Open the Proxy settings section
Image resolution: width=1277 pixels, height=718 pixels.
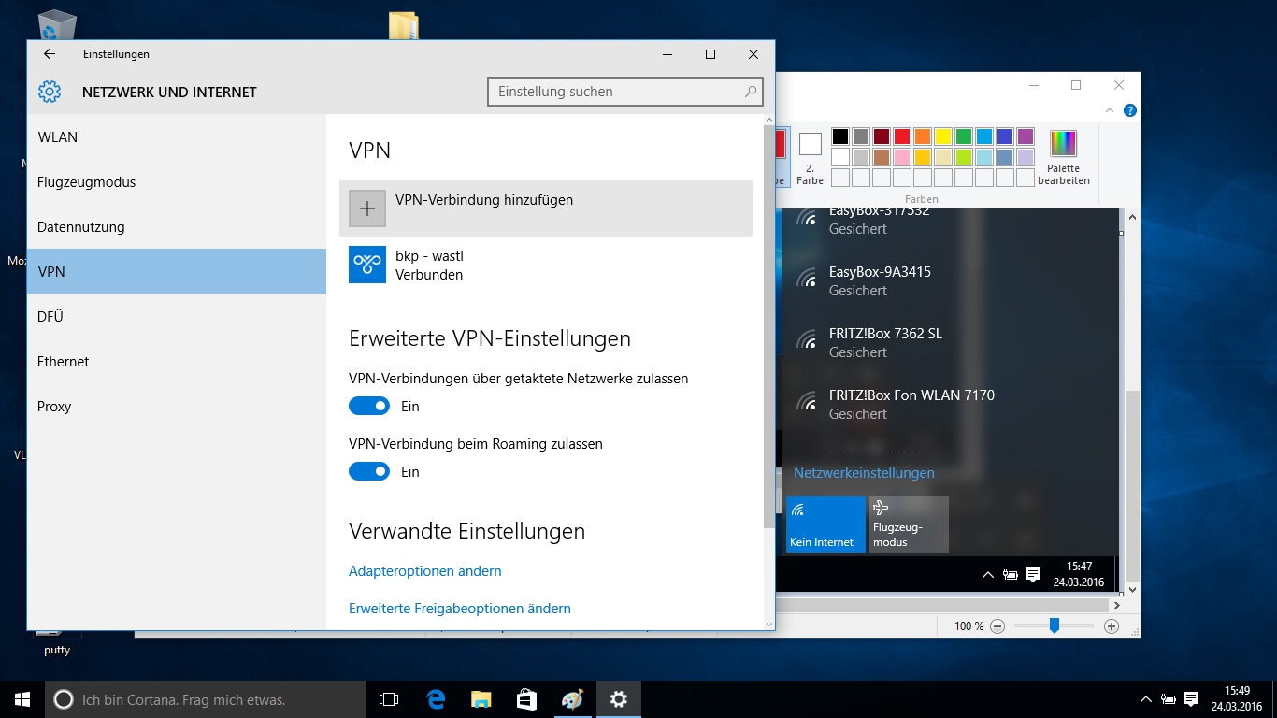pos(54,407)
